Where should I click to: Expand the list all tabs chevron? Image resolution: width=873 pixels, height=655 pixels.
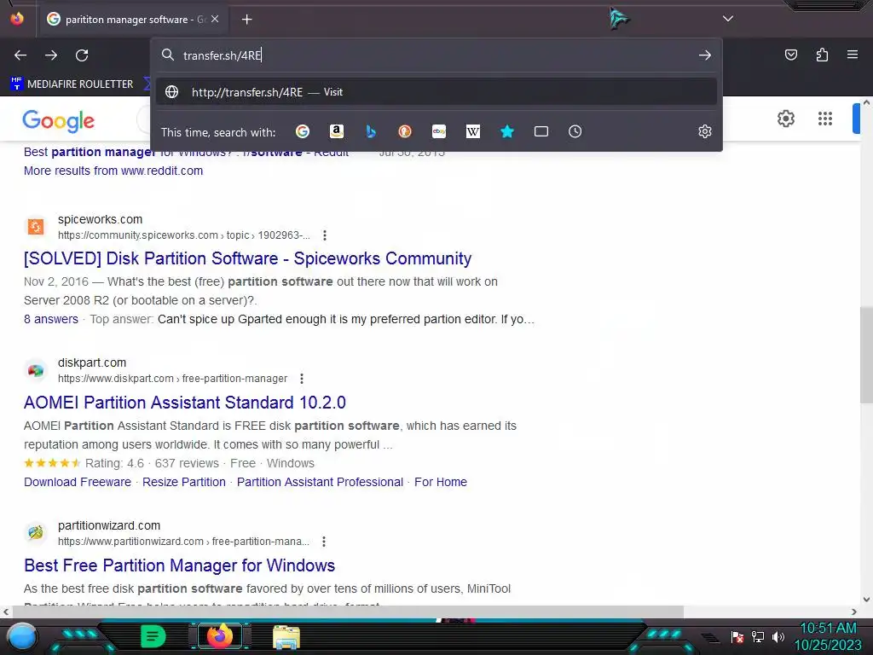[x=728, y=19]
